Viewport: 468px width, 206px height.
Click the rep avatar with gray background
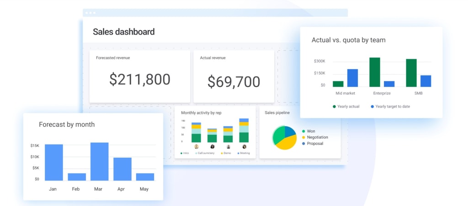point(229,146)
